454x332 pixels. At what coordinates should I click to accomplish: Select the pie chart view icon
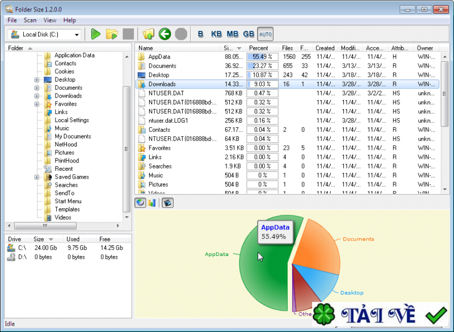tap(141, 203)
